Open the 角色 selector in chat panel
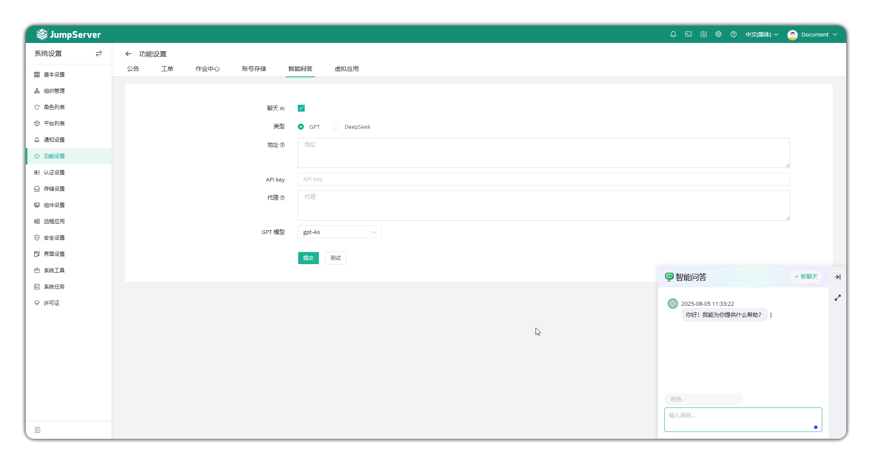The image size is (872, 456). pos(704,399)
